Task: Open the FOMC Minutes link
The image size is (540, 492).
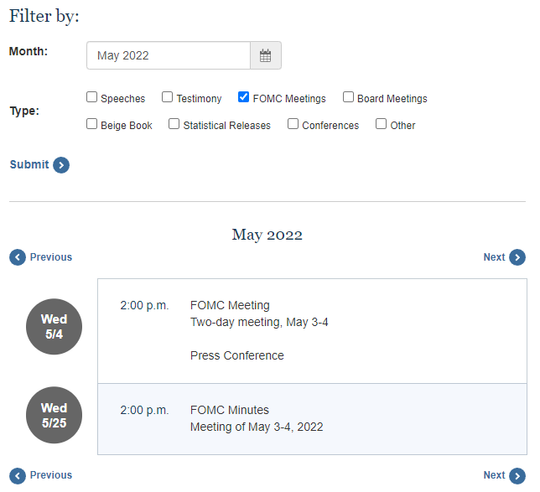Action: pyautogui.click(x=230, y=410)
